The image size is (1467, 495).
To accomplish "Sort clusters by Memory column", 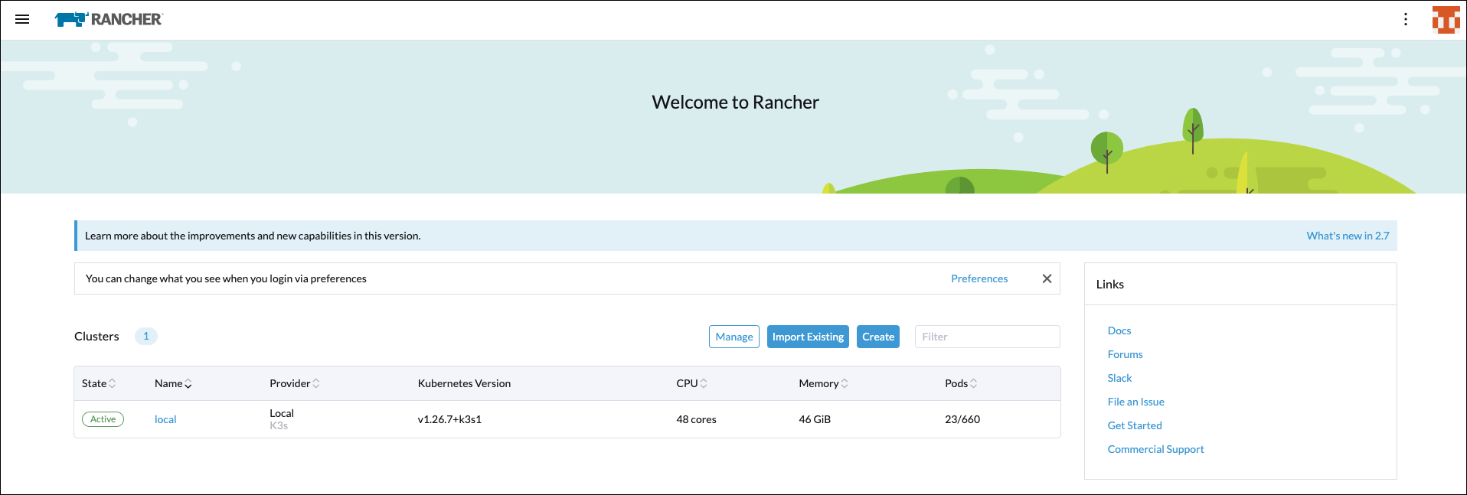I will tap(823, 383).
